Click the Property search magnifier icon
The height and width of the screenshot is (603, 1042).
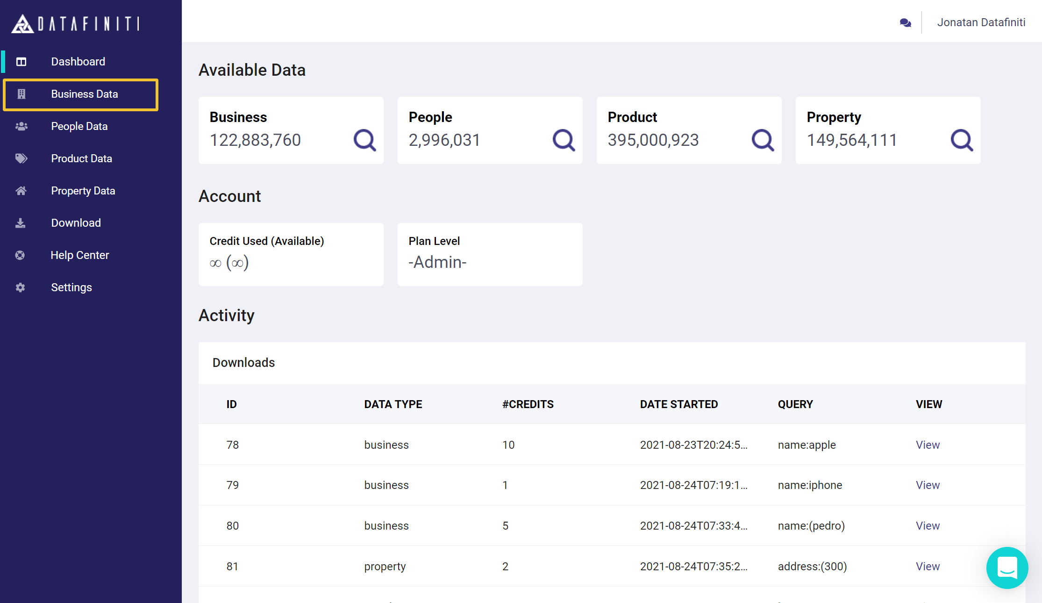pyautogui.click(x=962, y=140)
